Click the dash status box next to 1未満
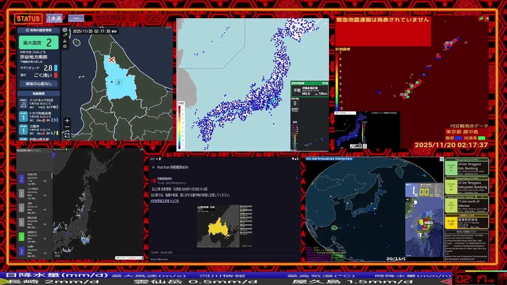 76,18
